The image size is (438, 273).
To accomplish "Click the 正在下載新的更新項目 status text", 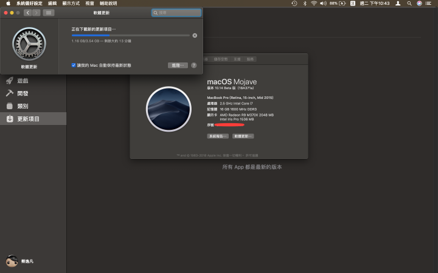I will pos(93,29).
